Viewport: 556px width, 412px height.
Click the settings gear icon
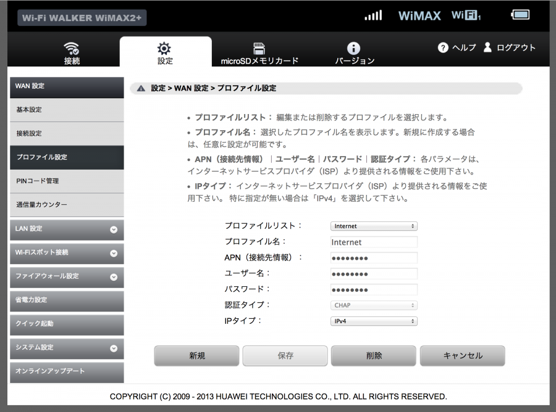pyautogui.click(x=164, y=48)
